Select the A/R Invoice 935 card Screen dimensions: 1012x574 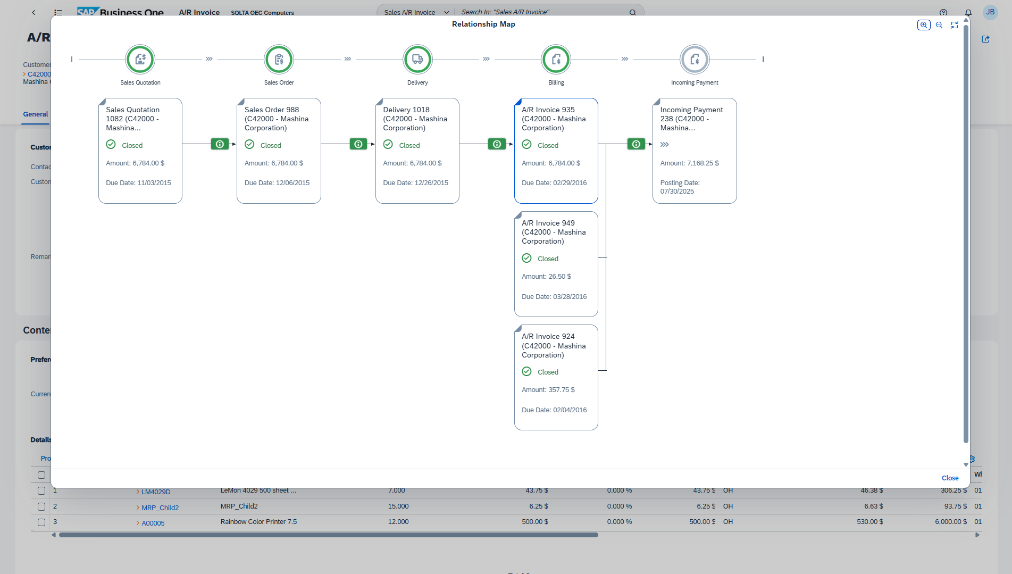[556, 151]
